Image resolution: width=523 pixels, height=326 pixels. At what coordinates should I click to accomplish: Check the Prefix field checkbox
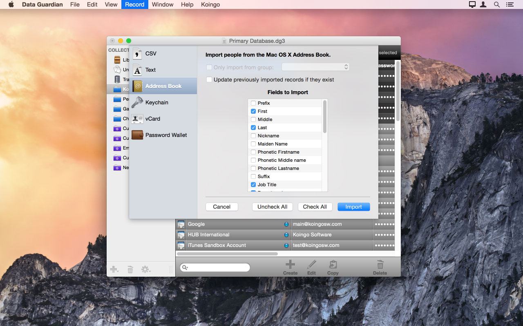pos(253,103)
